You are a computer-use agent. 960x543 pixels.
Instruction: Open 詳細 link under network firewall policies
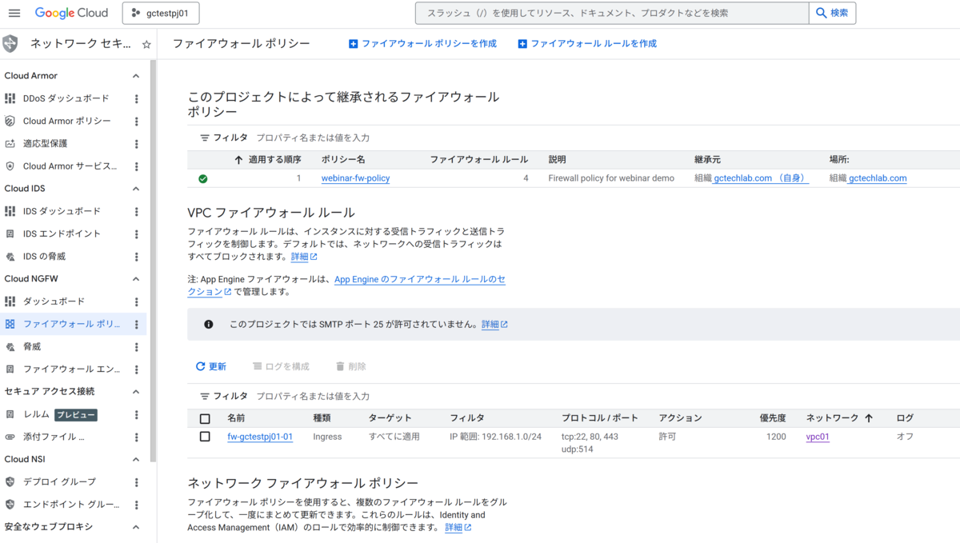(x=458, y=528)
